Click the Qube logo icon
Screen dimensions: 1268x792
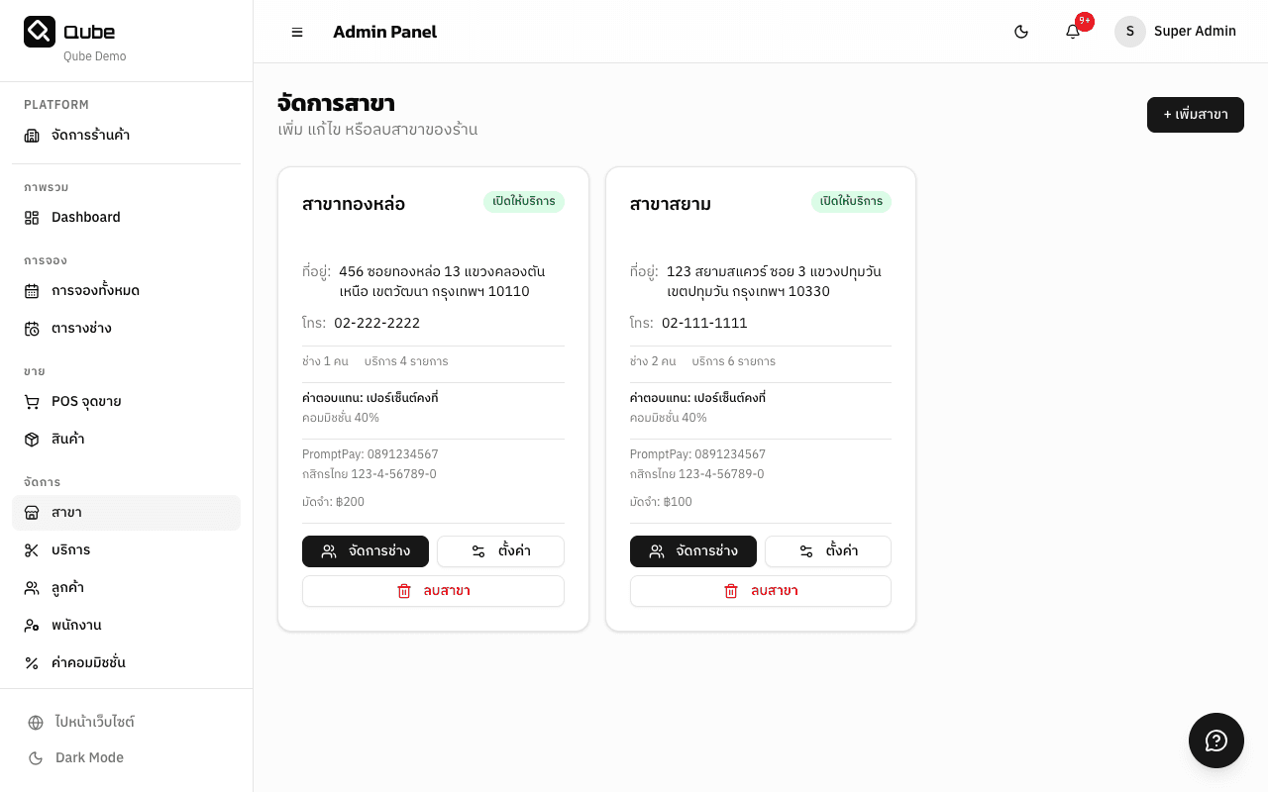coord(40,32)
